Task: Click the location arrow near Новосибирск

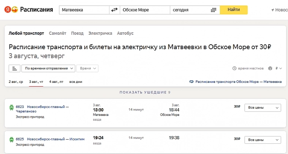Action: (x=272, y=10)
